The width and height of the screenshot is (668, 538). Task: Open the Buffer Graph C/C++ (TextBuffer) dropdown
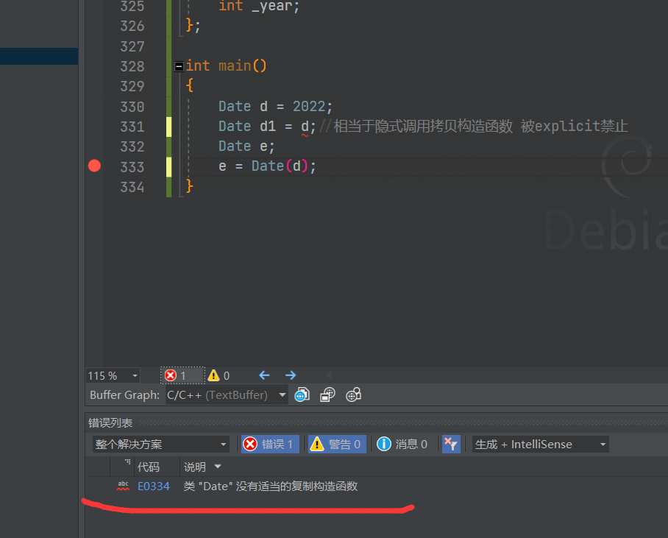(x=227, y=395)
